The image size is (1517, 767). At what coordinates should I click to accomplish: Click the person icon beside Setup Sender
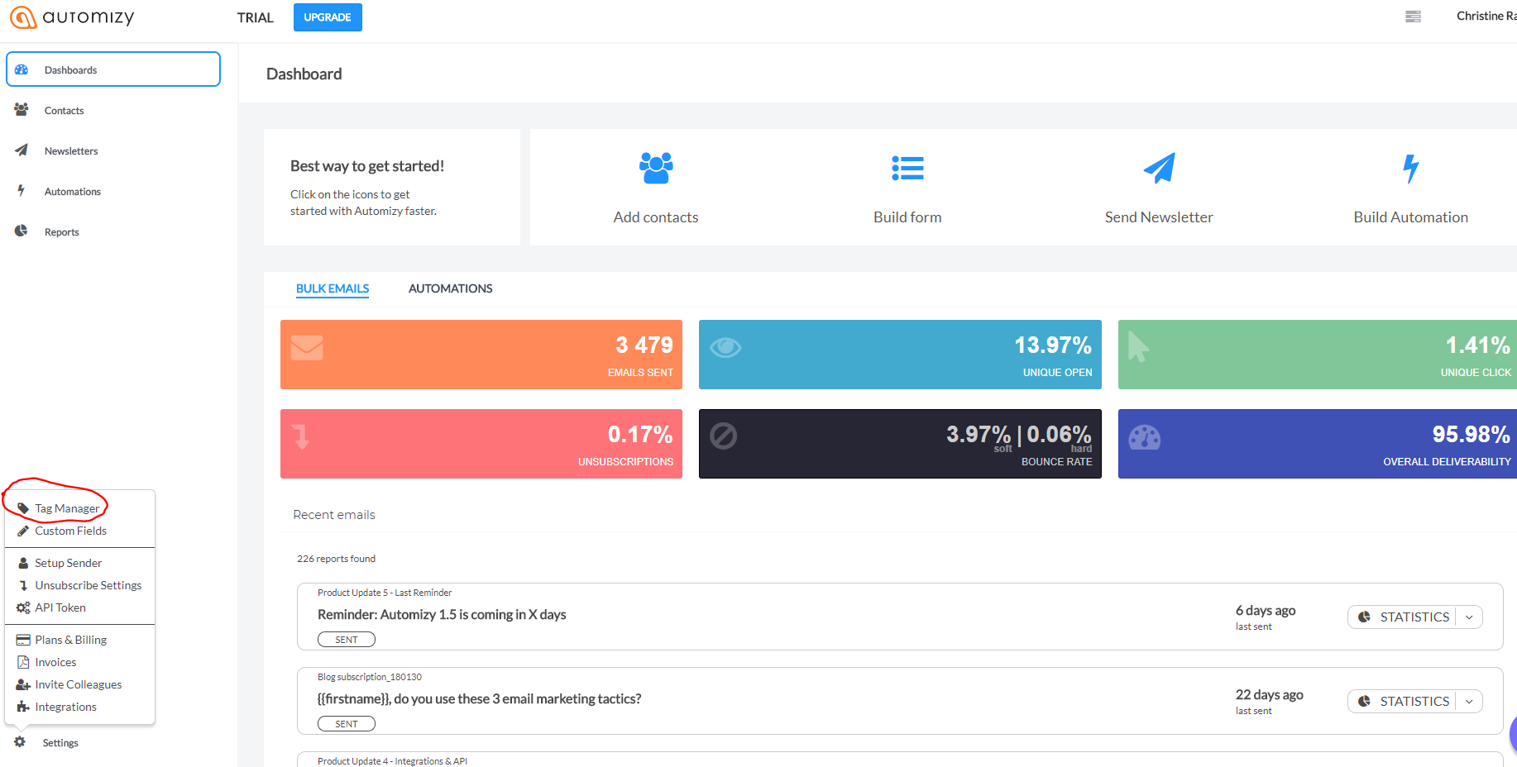(x=23, y=563)
